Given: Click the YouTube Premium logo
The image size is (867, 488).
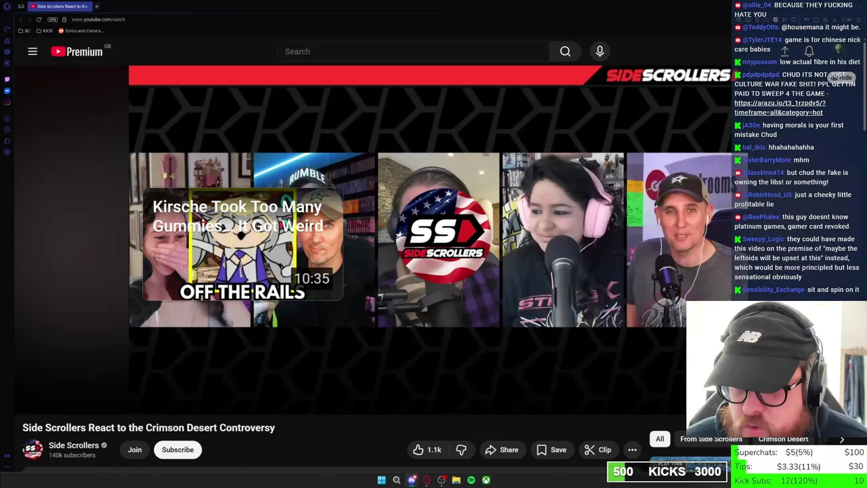Looking at the screenshot, I should click(77, 52).
